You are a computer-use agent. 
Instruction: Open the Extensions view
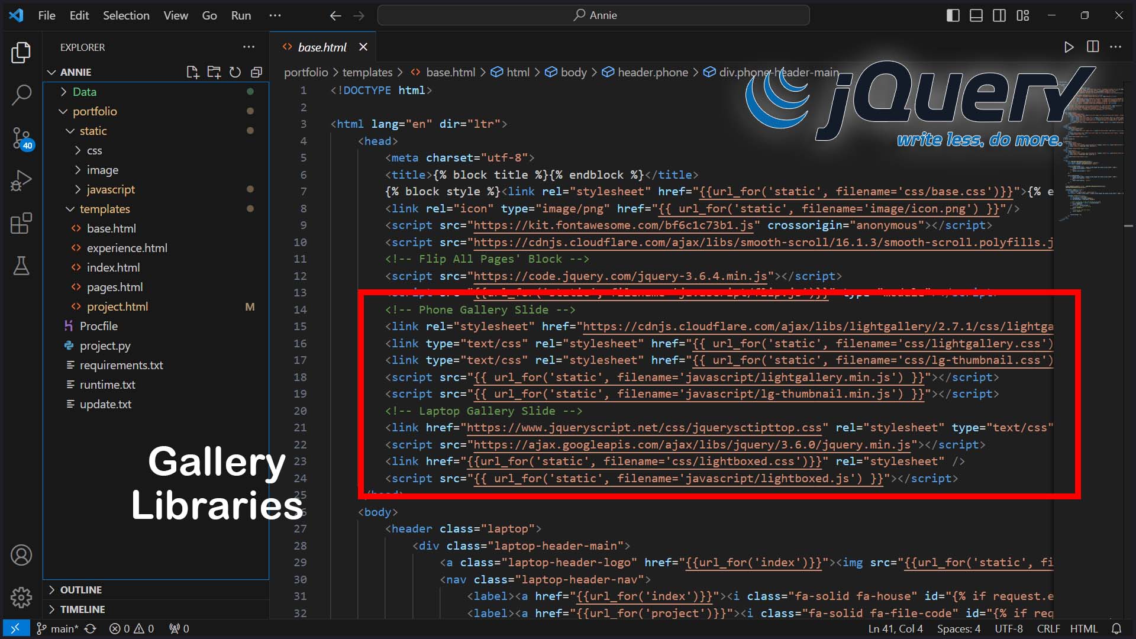pos(21,223)
